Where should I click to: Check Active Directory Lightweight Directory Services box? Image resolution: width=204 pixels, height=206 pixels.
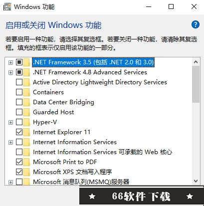pyautogui.click(x=19, y=82)
